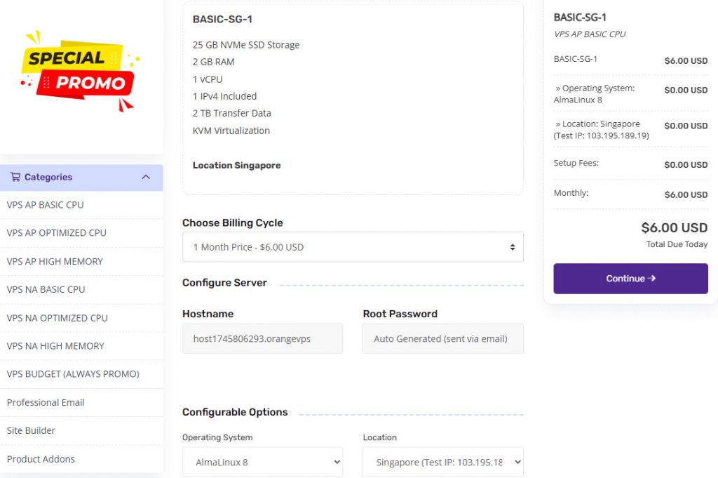Go to Professional Email category
The height and width of the screenshot is (478, 718).
[46, 402]
